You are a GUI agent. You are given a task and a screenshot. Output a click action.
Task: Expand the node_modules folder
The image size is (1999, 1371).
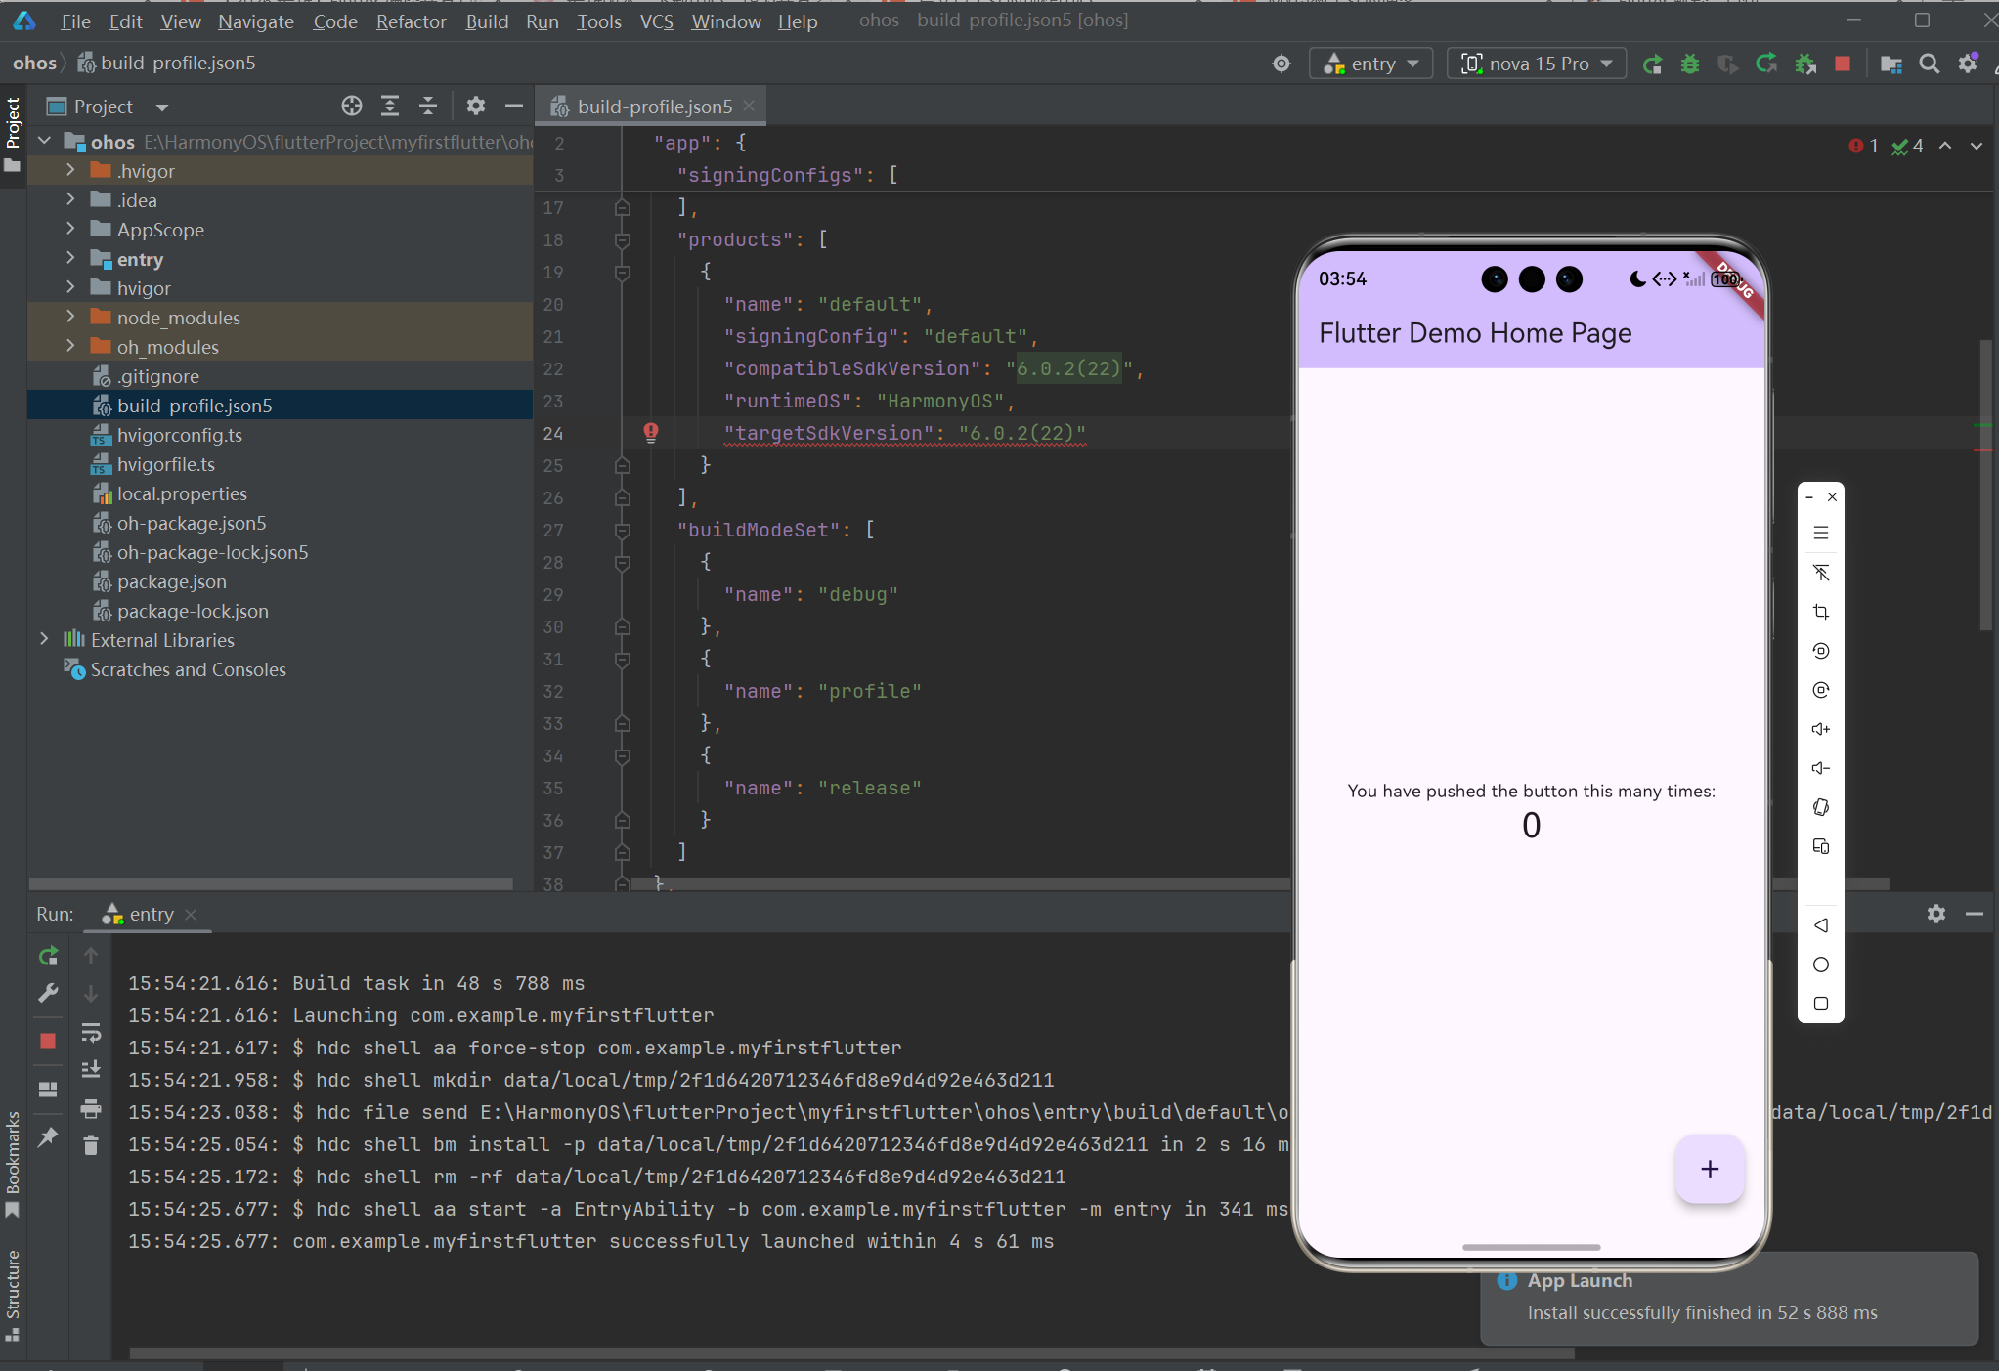click(x=70, y=317)
